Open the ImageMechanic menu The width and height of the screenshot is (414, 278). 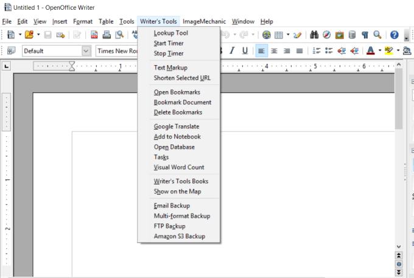[204, 22]
